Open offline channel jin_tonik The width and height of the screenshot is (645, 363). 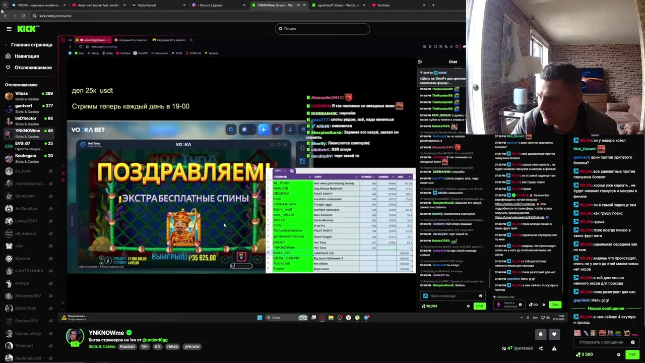tap(28, 171)
